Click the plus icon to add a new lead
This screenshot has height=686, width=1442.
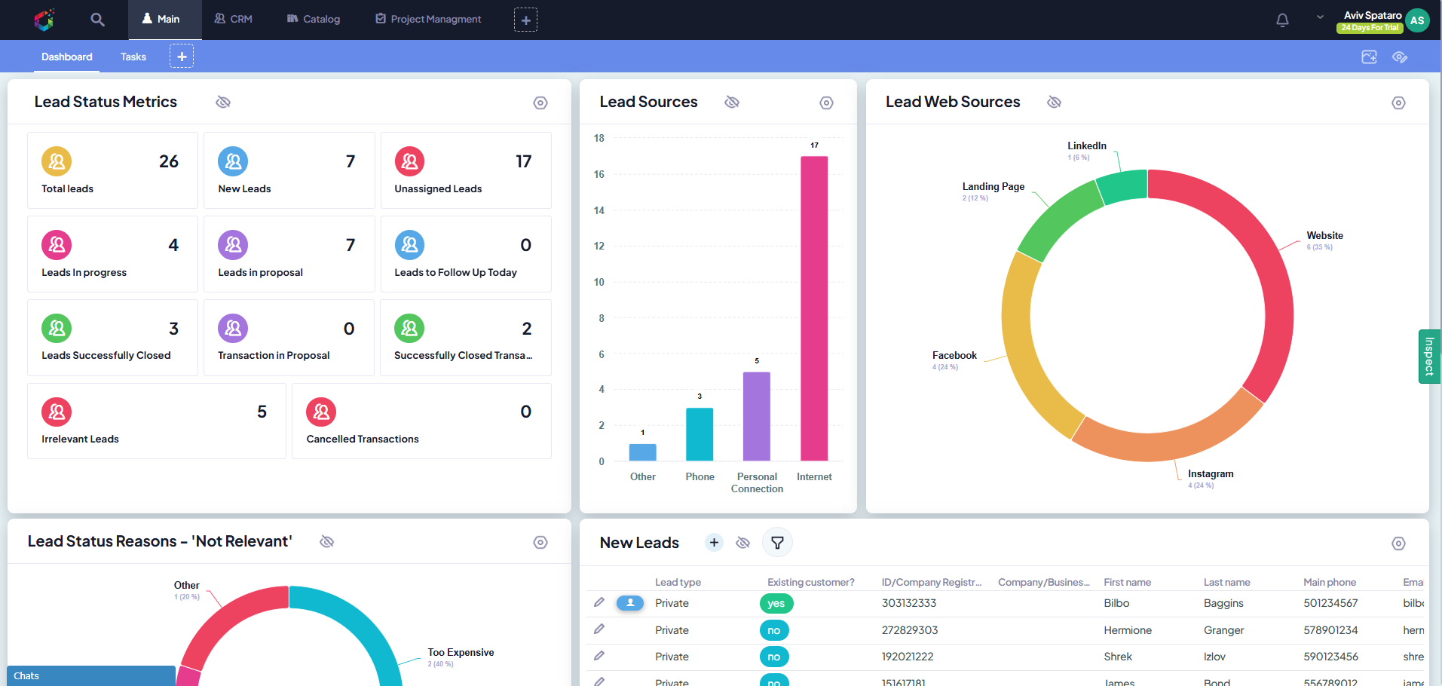point(713,542)
